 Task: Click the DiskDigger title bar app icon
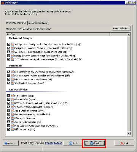[x=3, y=3]
